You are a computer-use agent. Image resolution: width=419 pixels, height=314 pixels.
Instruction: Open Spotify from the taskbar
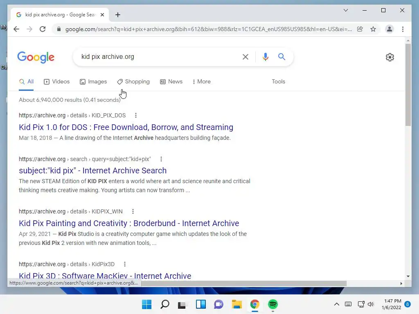click(273, 304)
